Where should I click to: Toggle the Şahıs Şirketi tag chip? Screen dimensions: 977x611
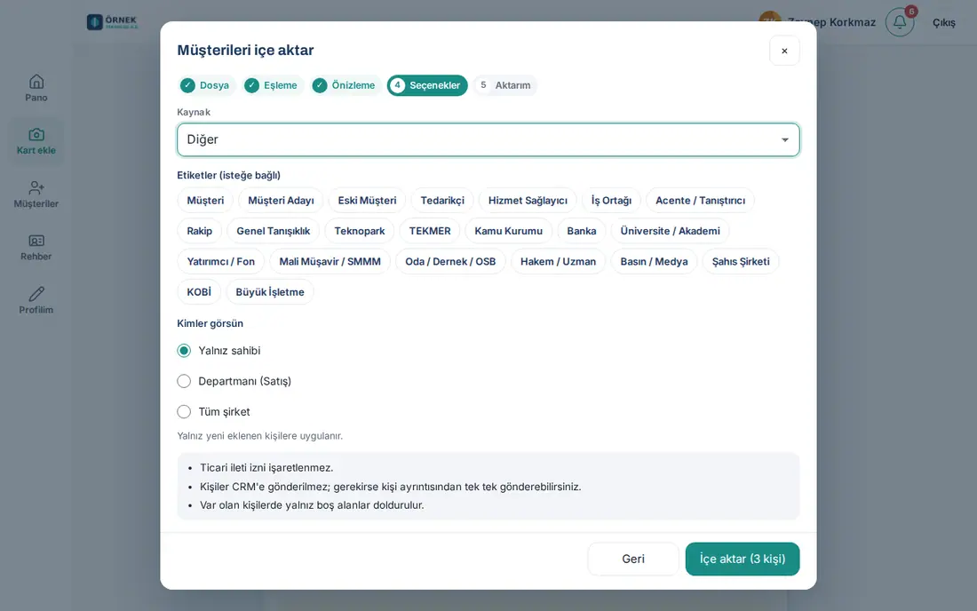pos(741,262)
